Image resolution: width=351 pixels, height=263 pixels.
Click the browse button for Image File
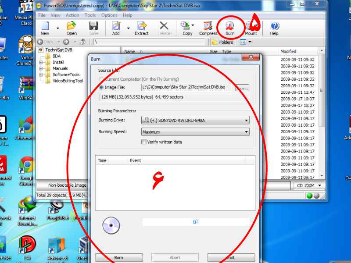[242, 88]
